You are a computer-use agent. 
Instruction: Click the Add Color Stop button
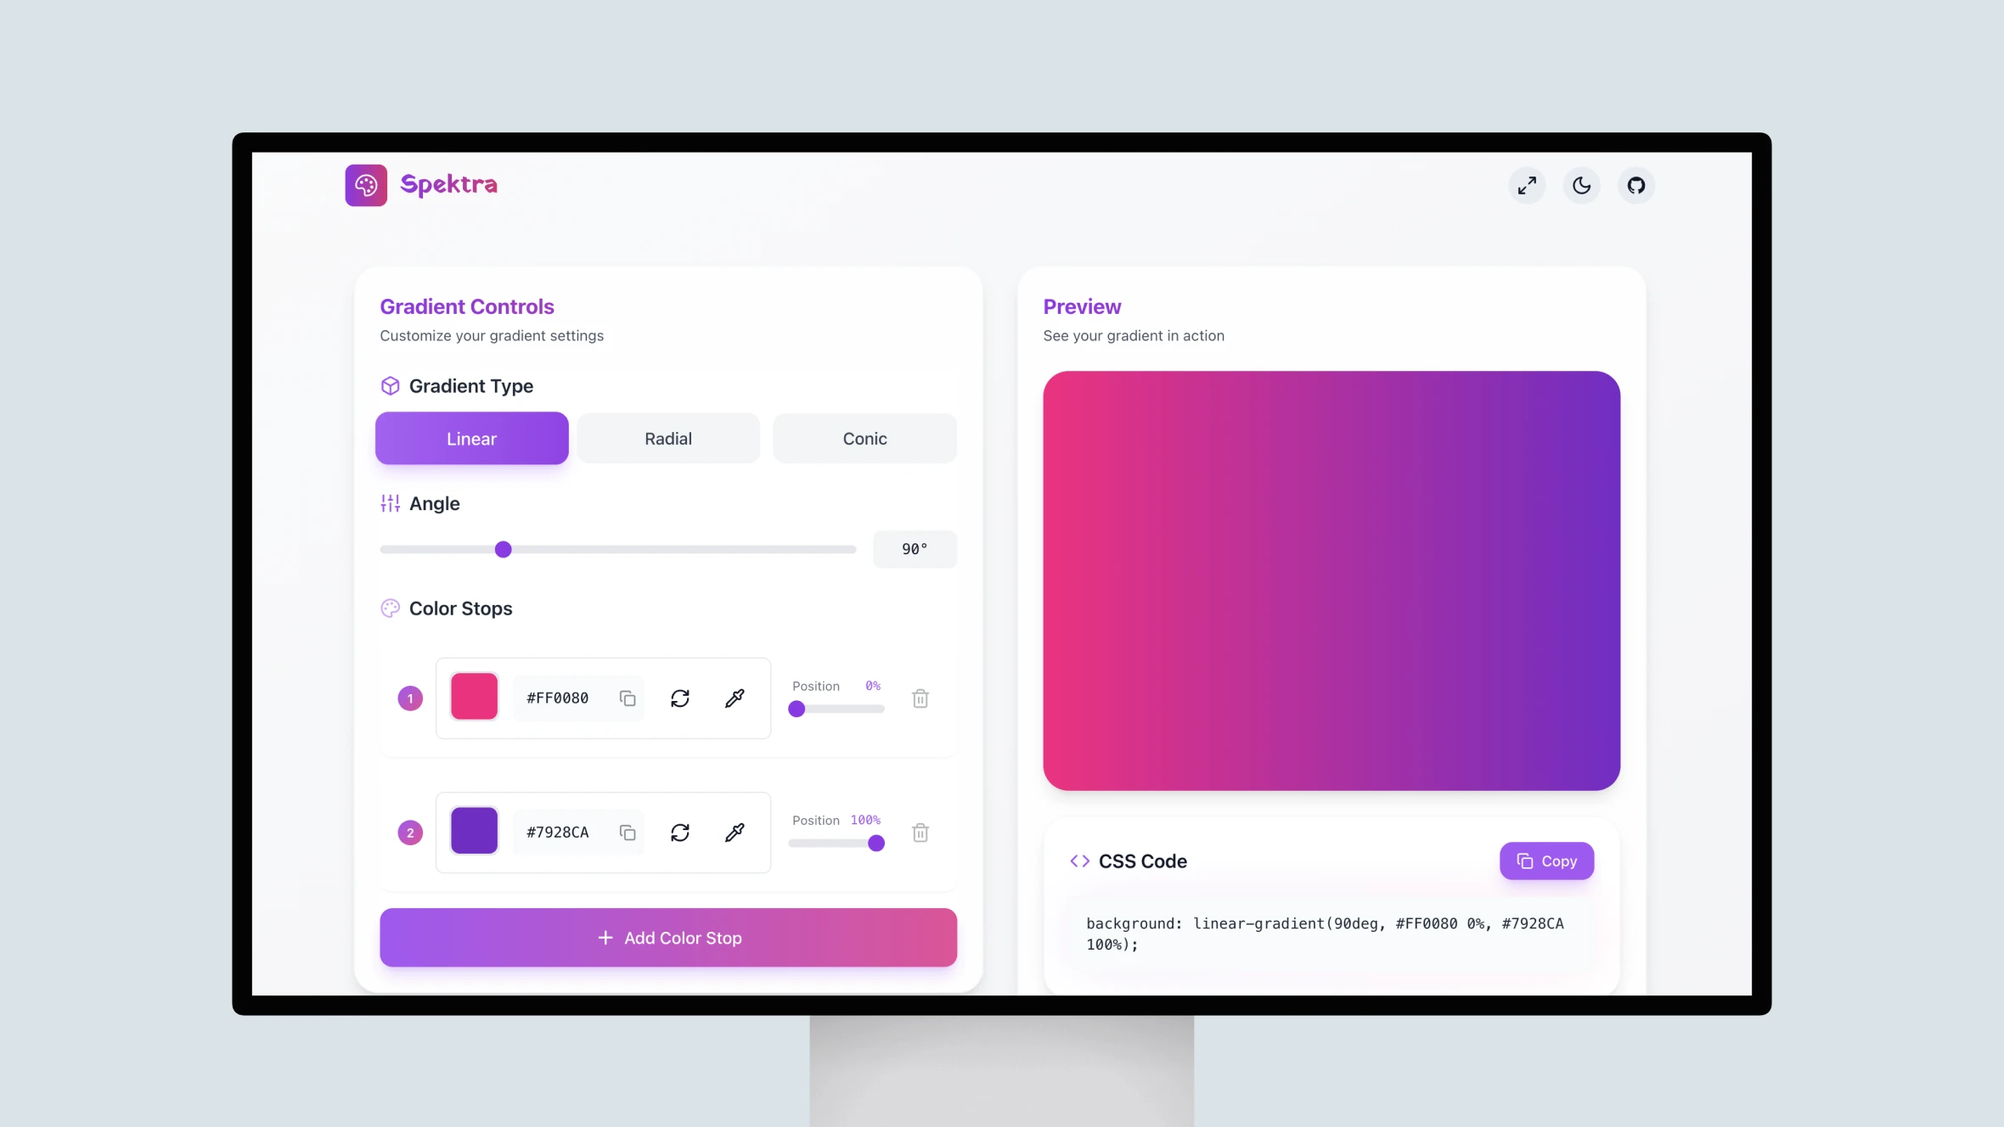pyautogui.click(x=667, y=937)
